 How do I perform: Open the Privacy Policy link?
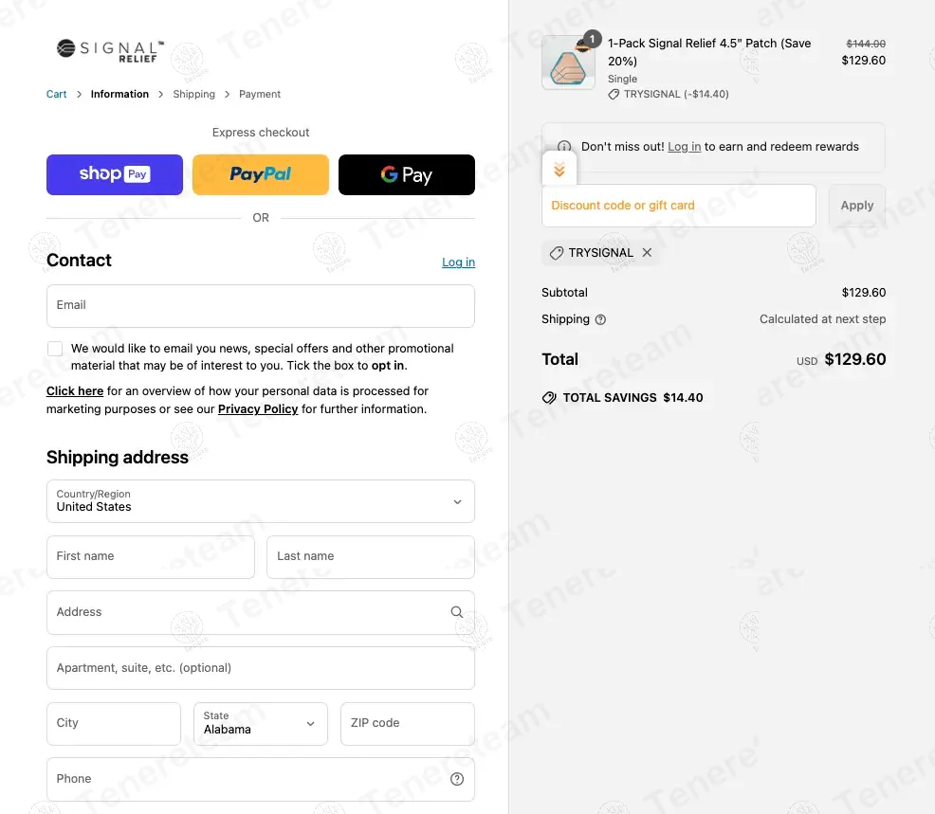click(x=258, y=409)
